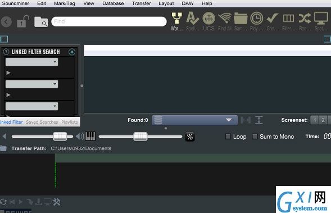This screenshot has width=331, height=213.
Task: Click into the Find search field
Action: 108,21
